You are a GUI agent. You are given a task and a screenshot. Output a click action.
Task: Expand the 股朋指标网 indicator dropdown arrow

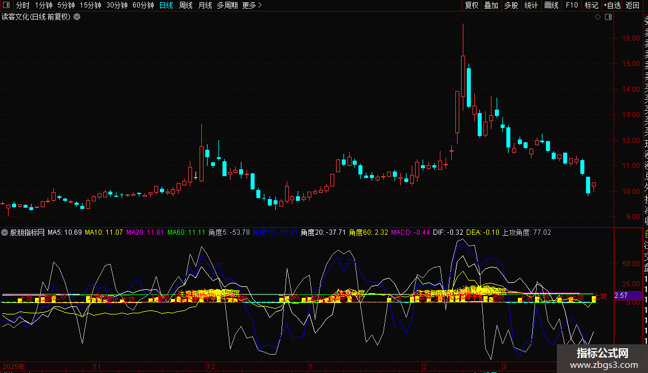point(5,233)
